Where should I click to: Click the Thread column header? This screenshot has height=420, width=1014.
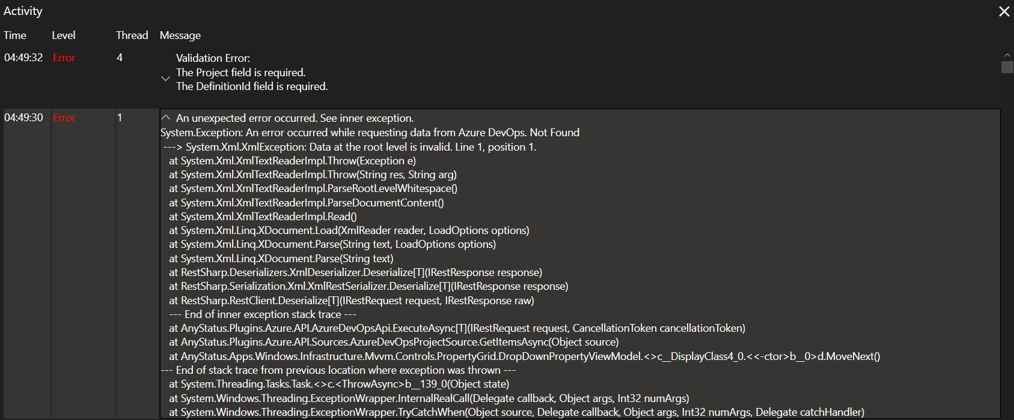[x=132, y=35]
